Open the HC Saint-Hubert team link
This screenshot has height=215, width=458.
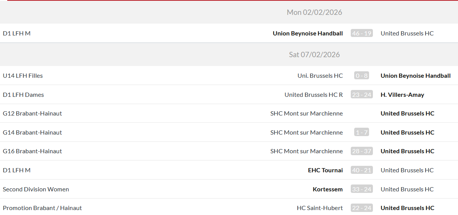click(319, 208)
